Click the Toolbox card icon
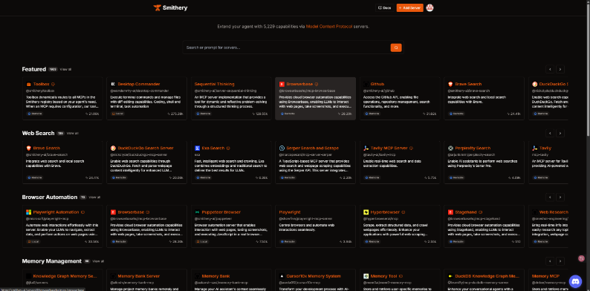The width and height of the screenshot is (590, 291). coord(28,84)
